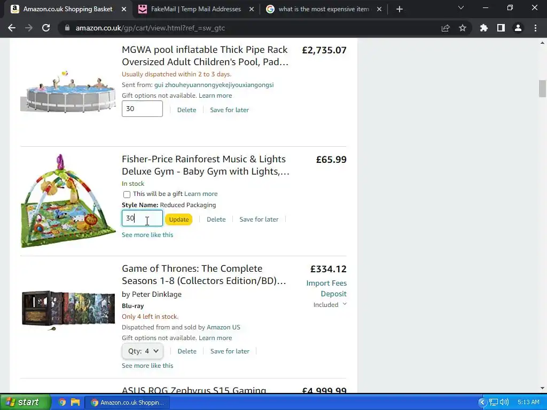Expand hidden system tray icons
Image resolution: width=547 pixels, height=410 pixels.
tap(482, 403)
